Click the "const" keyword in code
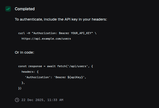Screen dimensions: 159x108 point(22,66)
